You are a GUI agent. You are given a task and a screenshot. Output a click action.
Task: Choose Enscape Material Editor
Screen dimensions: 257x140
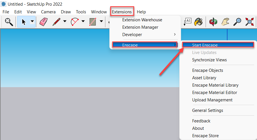(x=214, y=93)
